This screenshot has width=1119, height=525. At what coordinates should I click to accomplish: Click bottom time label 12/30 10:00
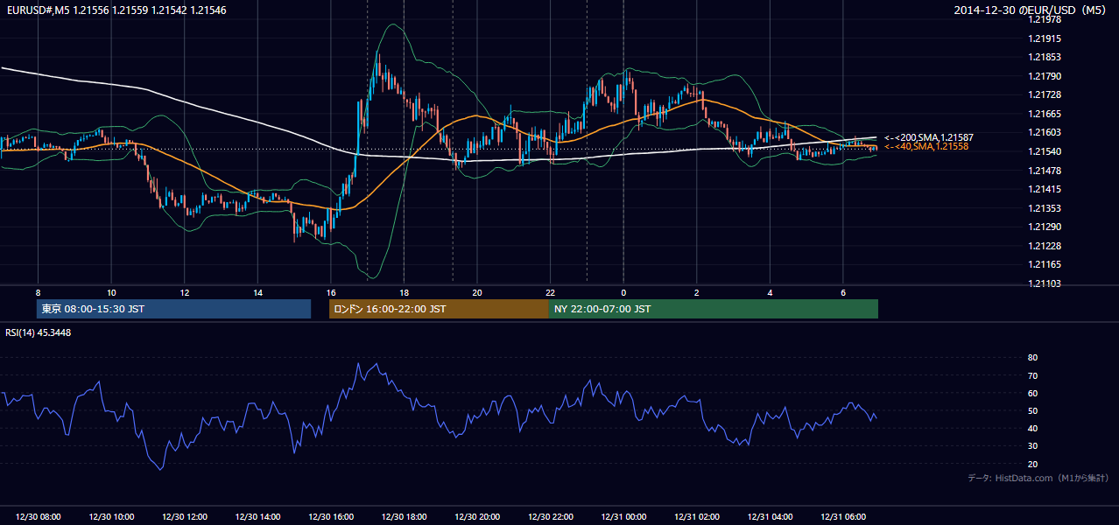click(x=111, y=517)
